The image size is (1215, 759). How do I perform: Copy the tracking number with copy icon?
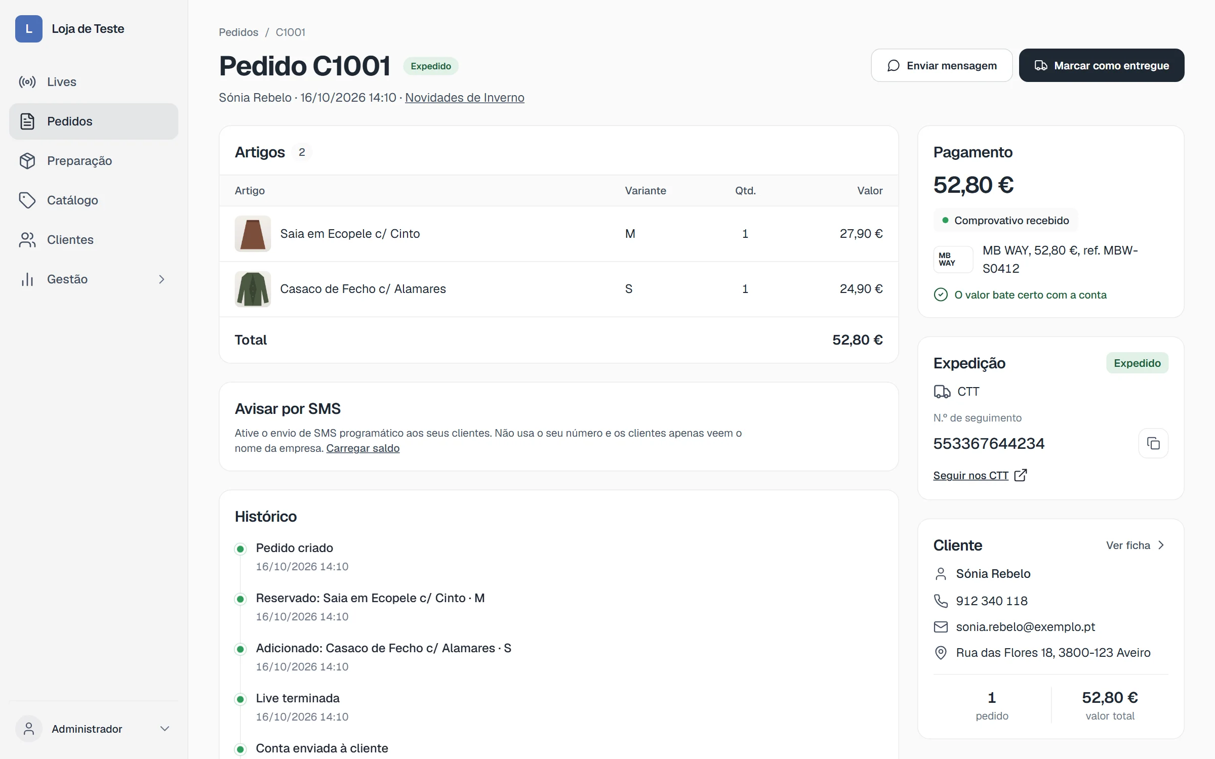[1153, 443]
